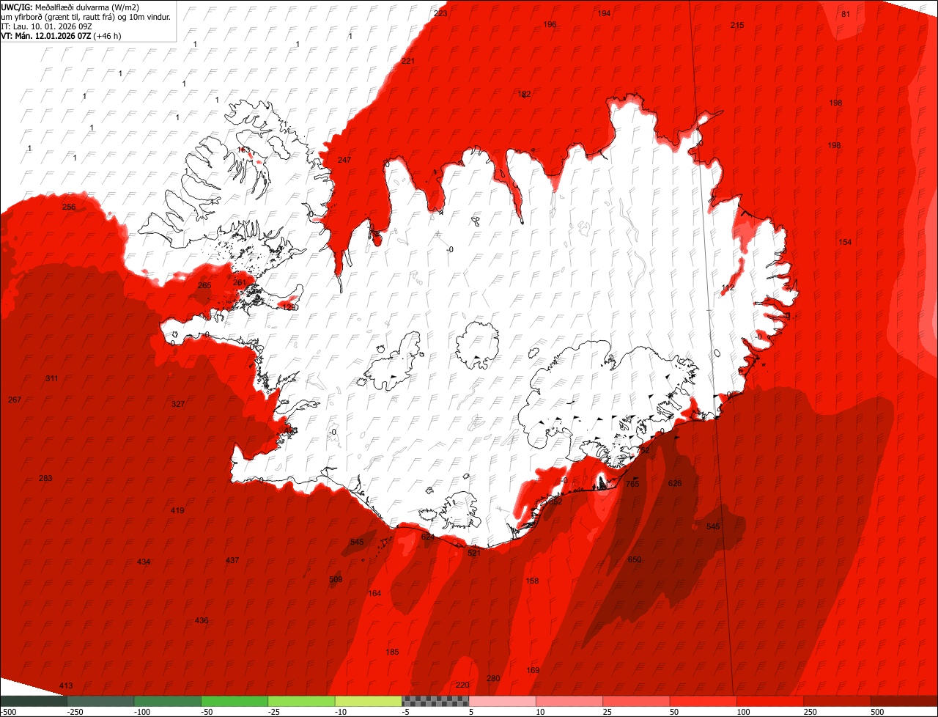Viewport: 938px width, 717px height.
Task: Pick the green swatch between -100 and -50
Action: [168, 701]
